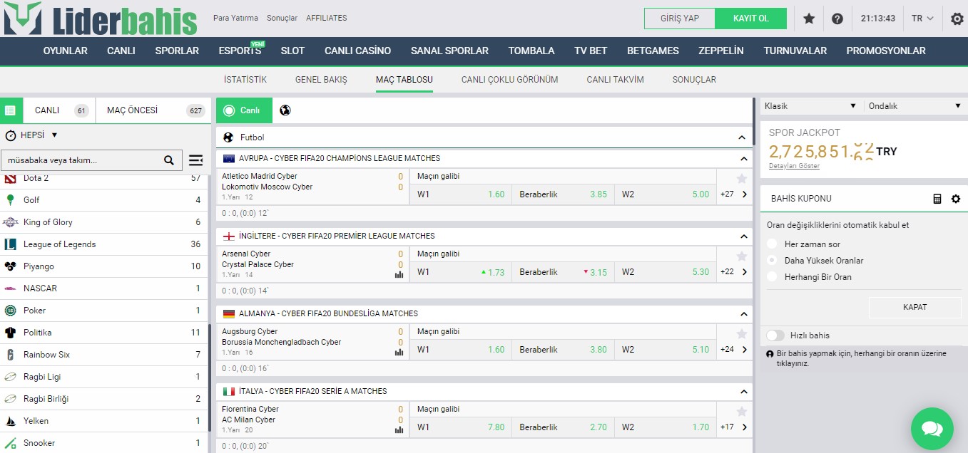Viewport: 968px width, 453px height.
Task: Favorite the Augsburg Cyber match star
Action: tap(742, 334)
